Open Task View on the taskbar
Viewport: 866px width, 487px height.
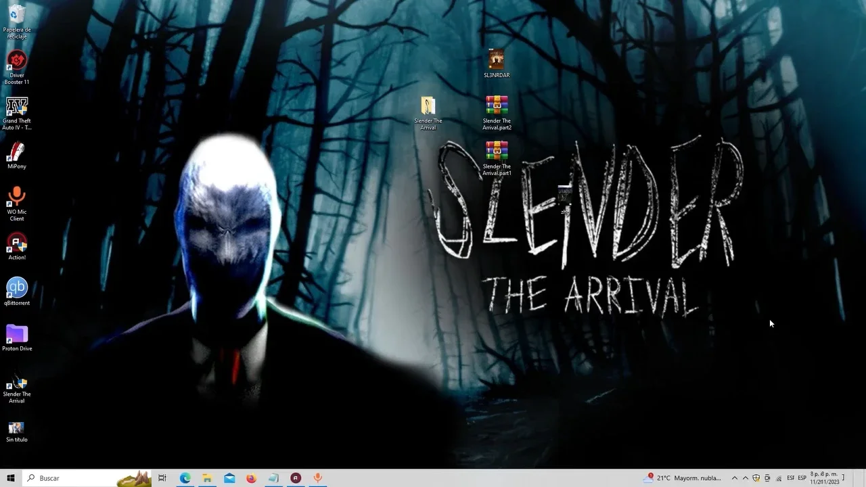(162, 478)
